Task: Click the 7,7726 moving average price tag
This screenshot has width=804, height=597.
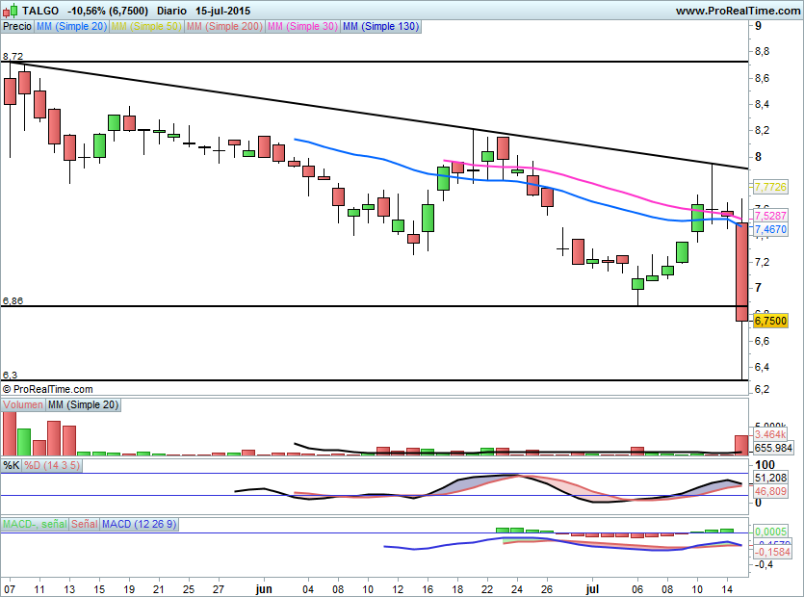Action: (770, 187)
